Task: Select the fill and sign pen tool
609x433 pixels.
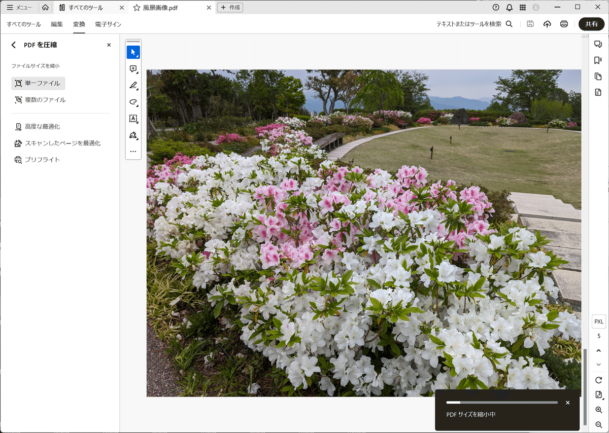Action: (133, 135)
